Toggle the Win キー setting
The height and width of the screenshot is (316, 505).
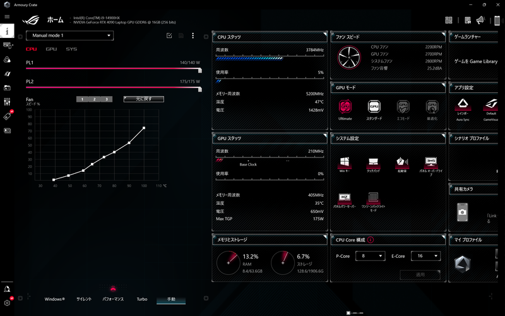(x=344, y=162)
